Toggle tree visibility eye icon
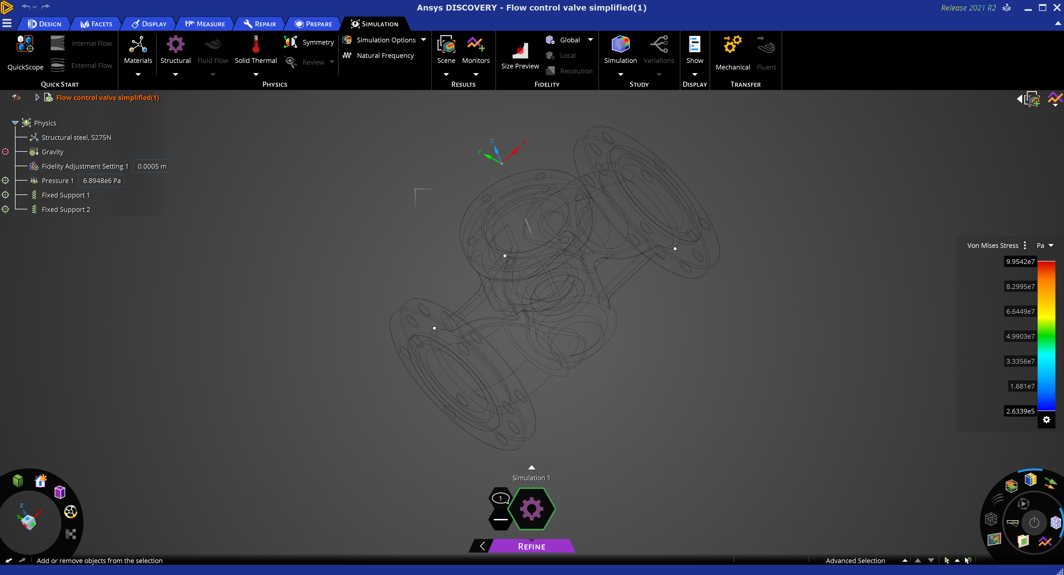 click(17, 97)
